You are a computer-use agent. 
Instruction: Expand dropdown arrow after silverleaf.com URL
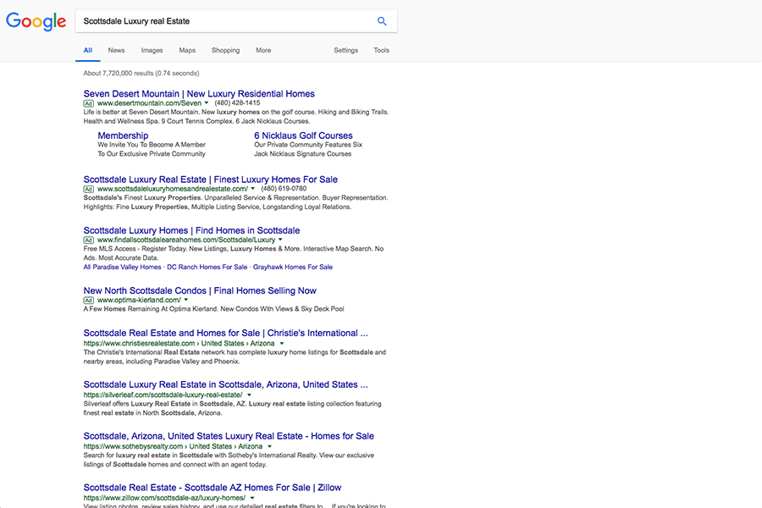(x=249, y=395)
